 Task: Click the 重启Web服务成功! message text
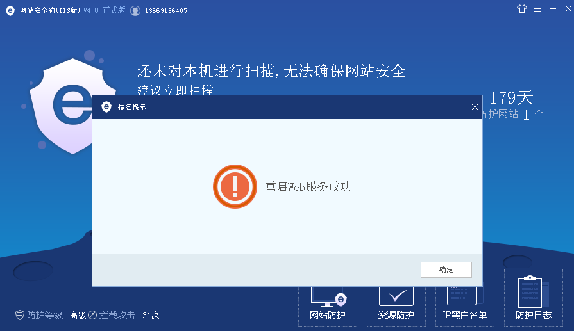(311, 187)
